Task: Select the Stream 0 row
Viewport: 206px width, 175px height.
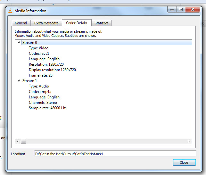Action: 107,43
